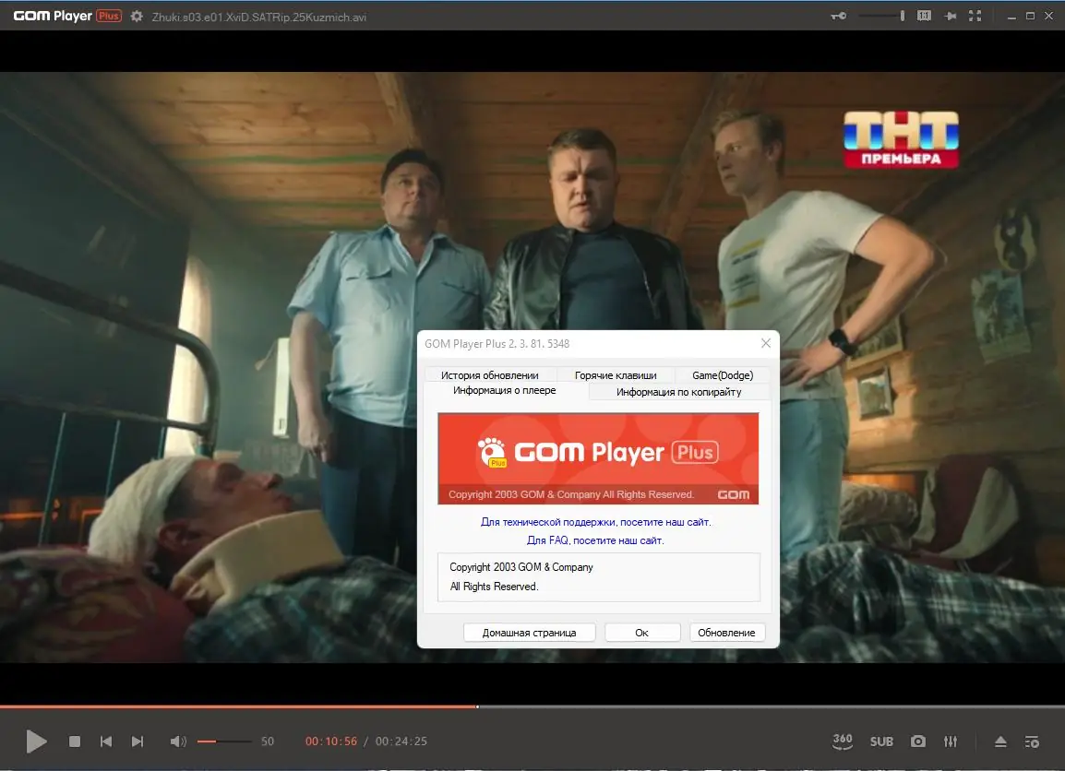Open the Game(Dodge) tab

click(x=722, y=374)
